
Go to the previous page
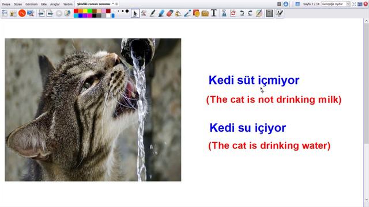[x=42, y=13]
